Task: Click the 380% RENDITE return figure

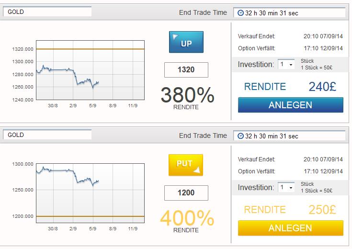Action: (187, 95)
